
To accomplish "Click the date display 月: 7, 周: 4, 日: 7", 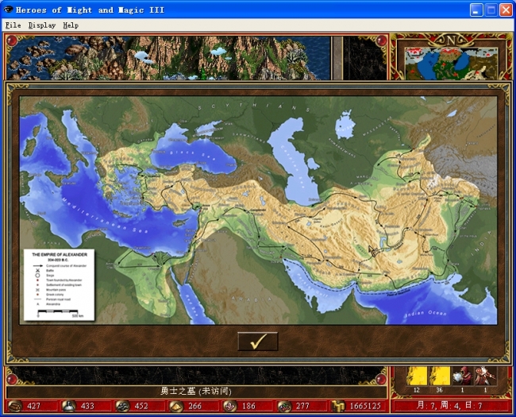I will click(449, 405).
